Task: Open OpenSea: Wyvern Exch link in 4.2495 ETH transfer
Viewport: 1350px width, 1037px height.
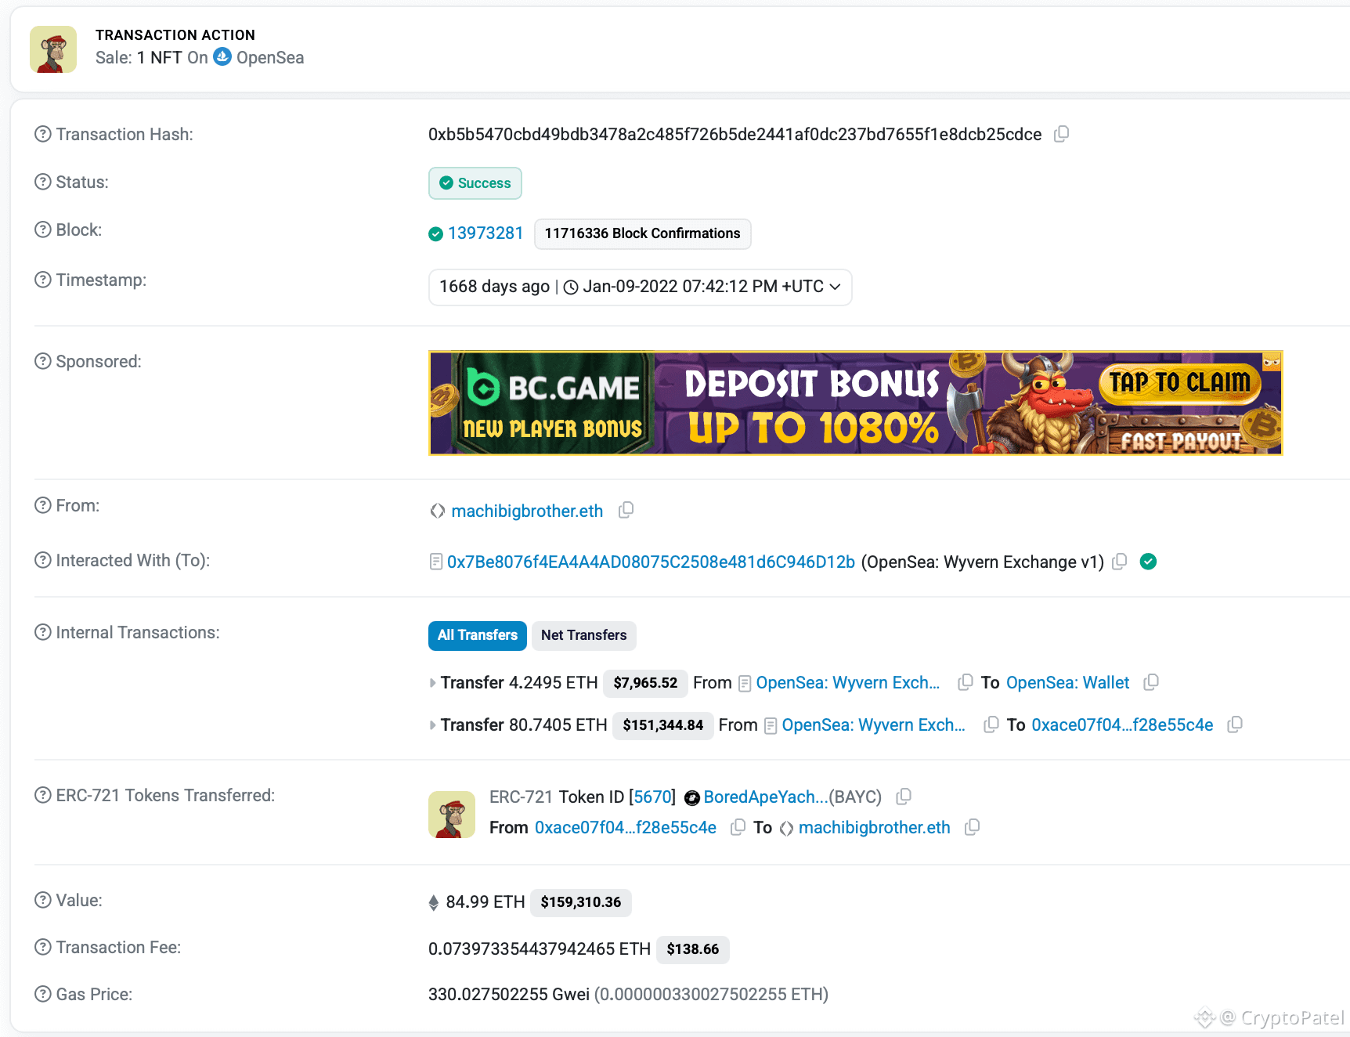Action: (x=847, y=682)
